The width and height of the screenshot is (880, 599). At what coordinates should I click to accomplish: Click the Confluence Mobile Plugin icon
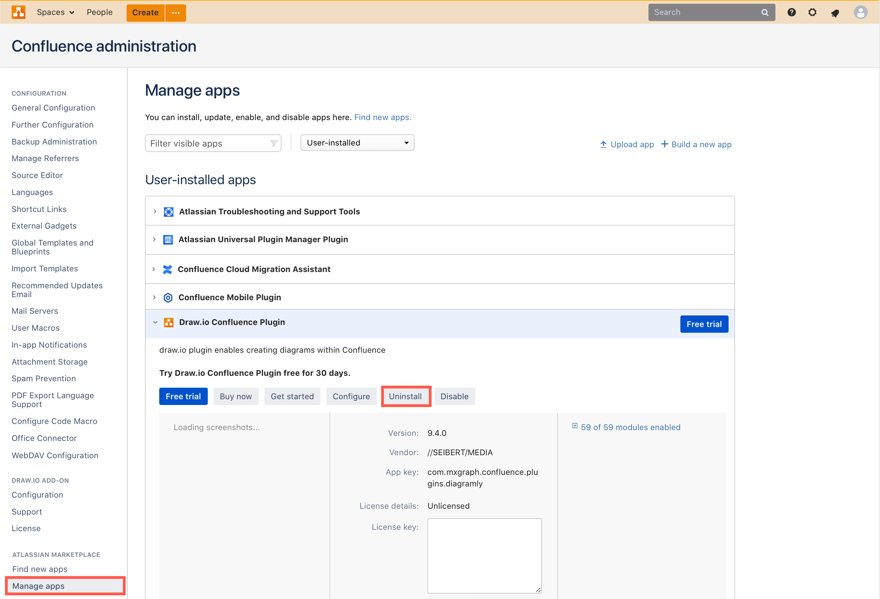click(x=168, y=297)
